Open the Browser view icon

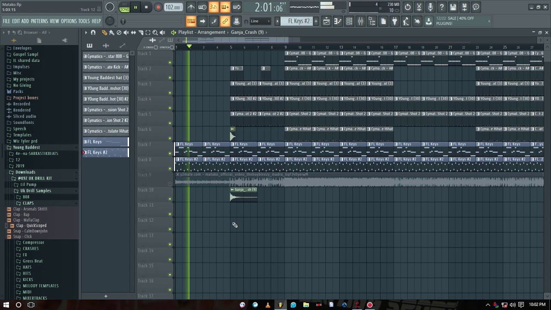(x=372, y=21)
